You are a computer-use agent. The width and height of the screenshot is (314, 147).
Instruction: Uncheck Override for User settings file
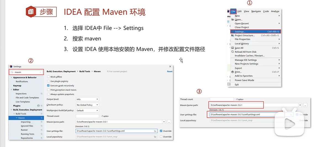click(x=161, y=131)
